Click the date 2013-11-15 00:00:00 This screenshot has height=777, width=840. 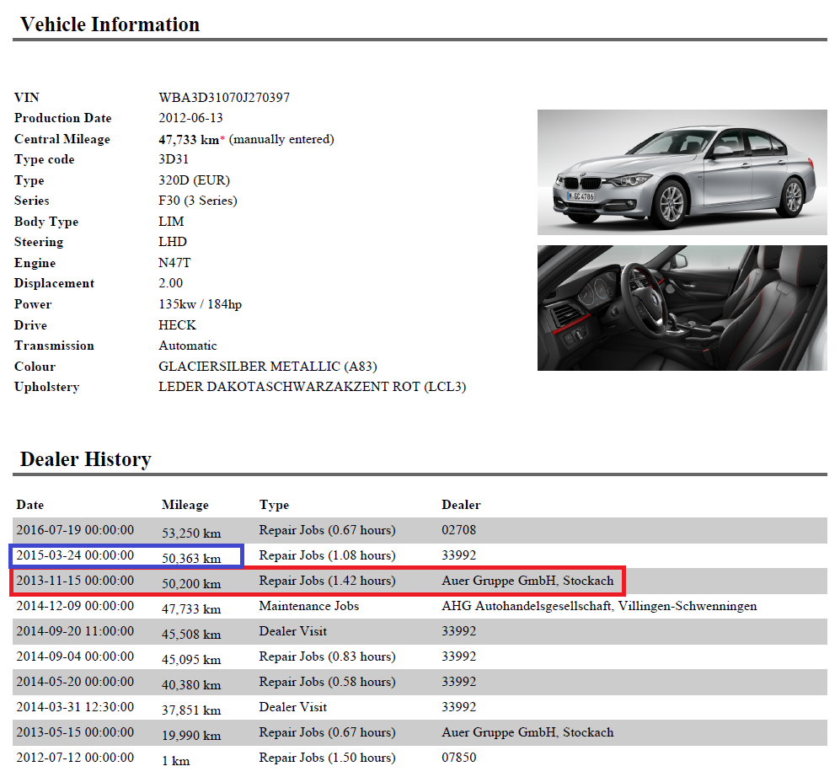(x=75, y=581)
